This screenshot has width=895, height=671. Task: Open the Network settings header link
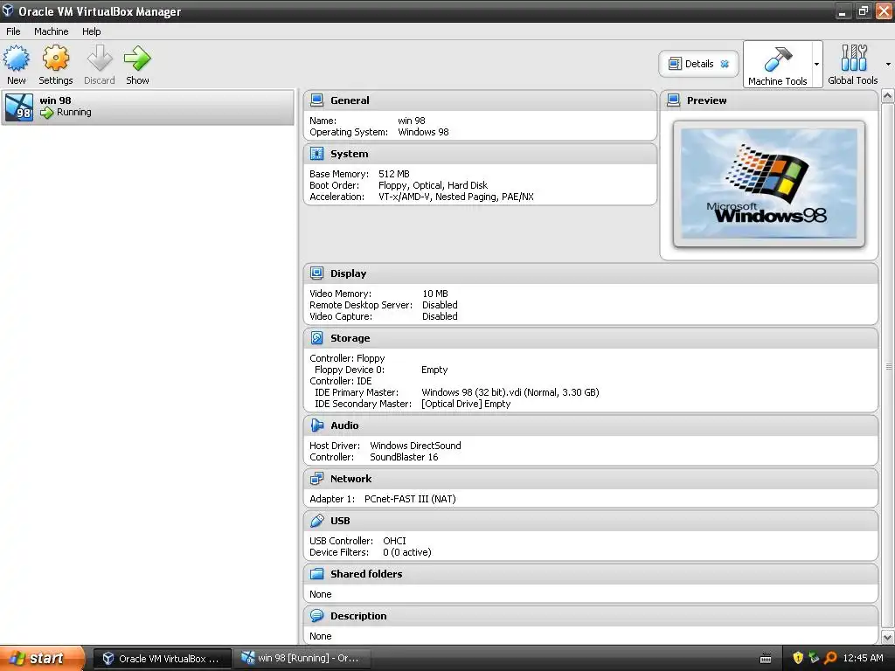351,479
